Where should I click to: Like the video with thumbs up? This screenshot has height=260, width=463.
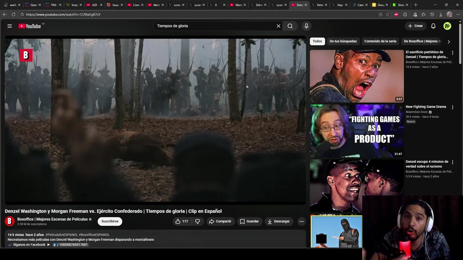182,221
